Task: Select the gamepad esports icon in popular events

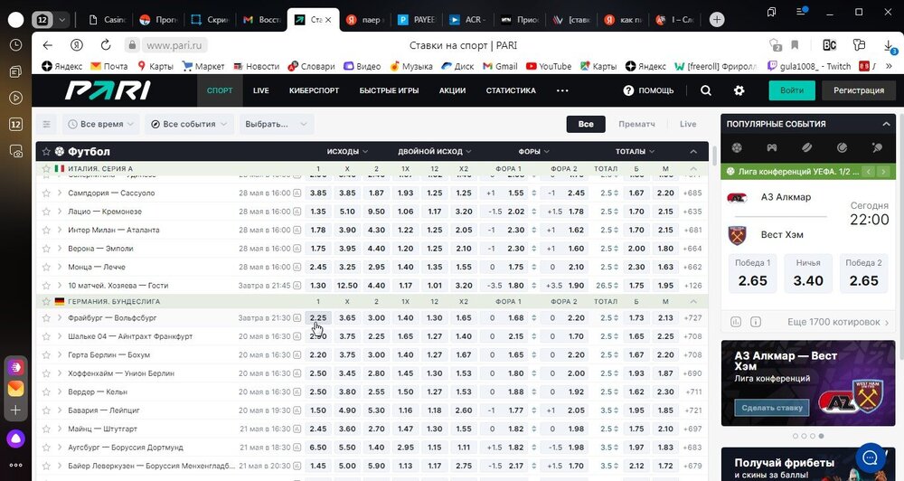Action: [771, 147]
